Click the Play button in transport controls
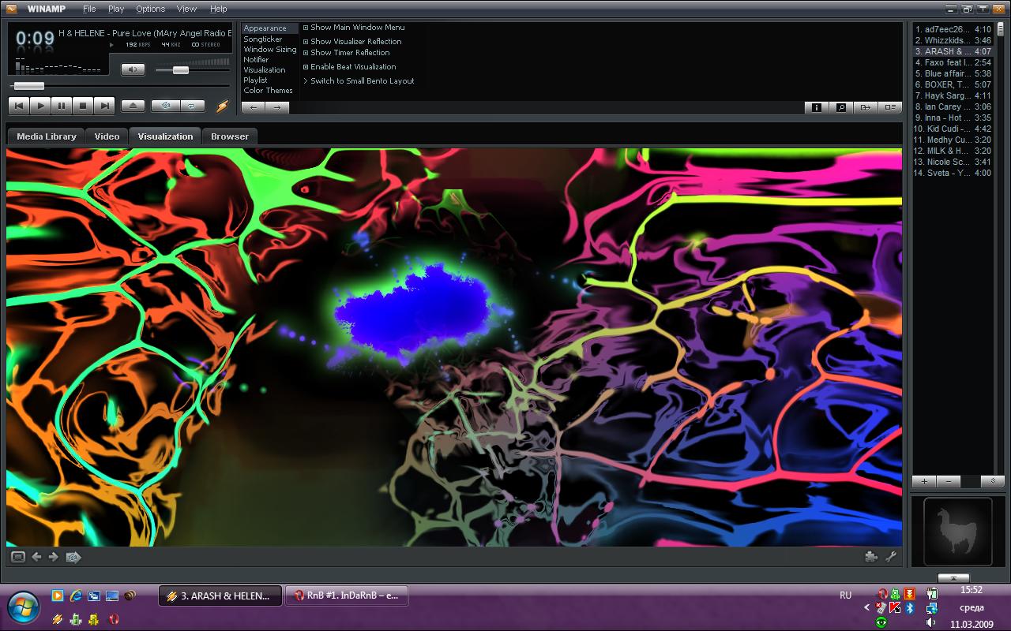1011x631 pixels. point(40,106)
